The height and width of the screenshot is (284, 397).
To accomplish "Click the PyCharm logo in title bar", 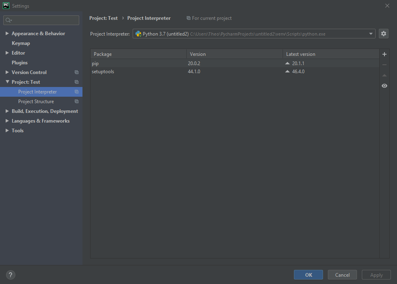I will (x=6, y=6).
